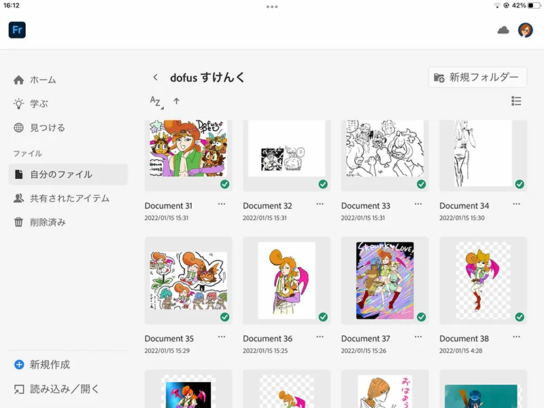Open 共有されたアイテム section
544x408 pixels.
click(x=69, y=199)
